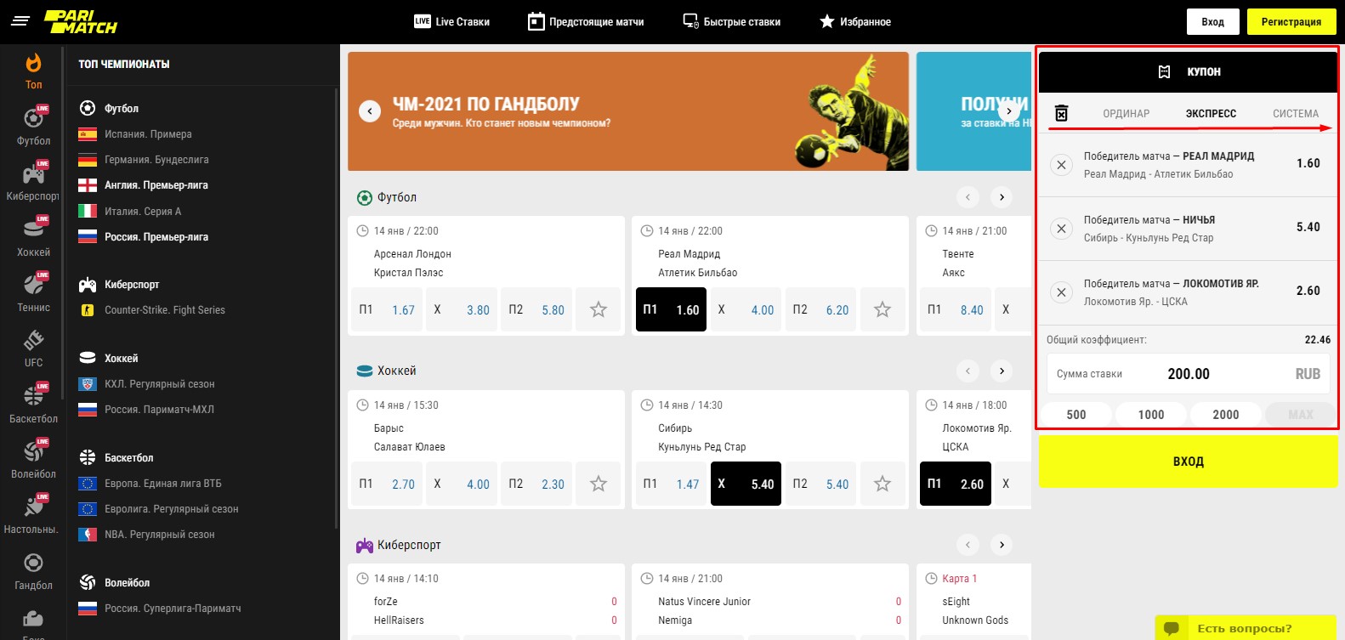1345x640 pixels.
Task: Open Киберспорт gamepad icon in sidebar
Action: (33, 182)
